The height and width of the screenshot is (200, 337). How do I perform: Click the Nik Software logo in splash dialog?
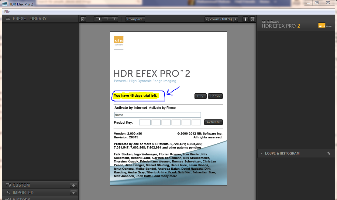pyautogui.click(x=119, y=41)
